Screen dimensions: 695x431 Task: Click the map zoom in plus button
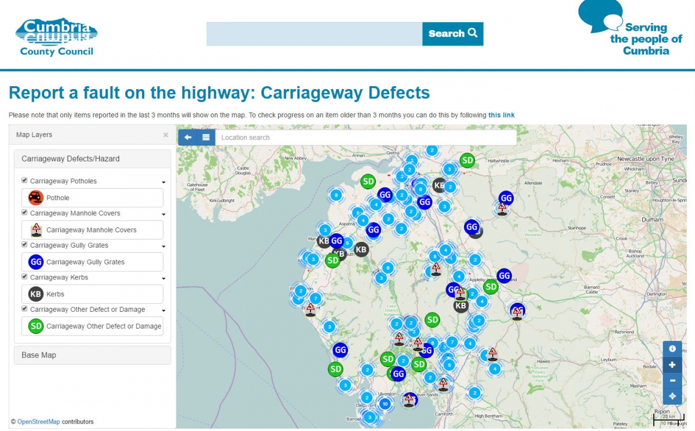click(x=672, y=365)
